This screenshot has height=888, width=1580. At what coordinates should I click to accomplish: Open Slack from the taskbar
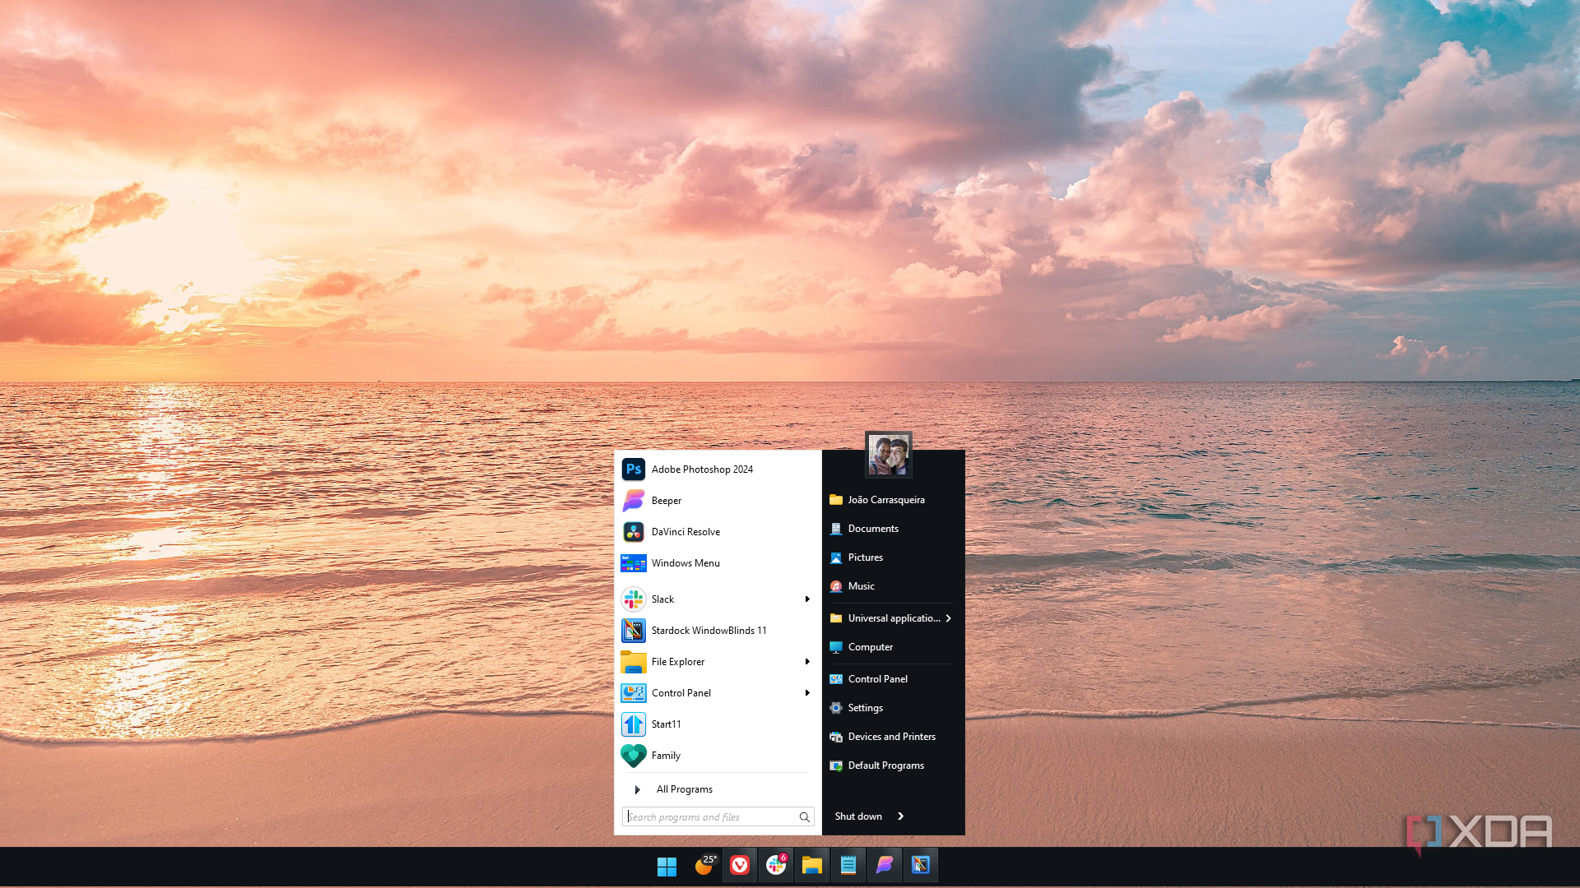(x=776, y=865)
